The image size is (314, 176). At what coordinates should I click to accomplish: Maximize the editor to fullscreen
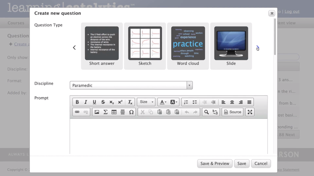(x=250, y=112)
